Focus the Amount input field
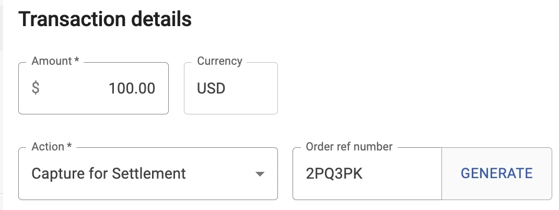The width and height of the screenshot is (559, 210). [94, 88]
